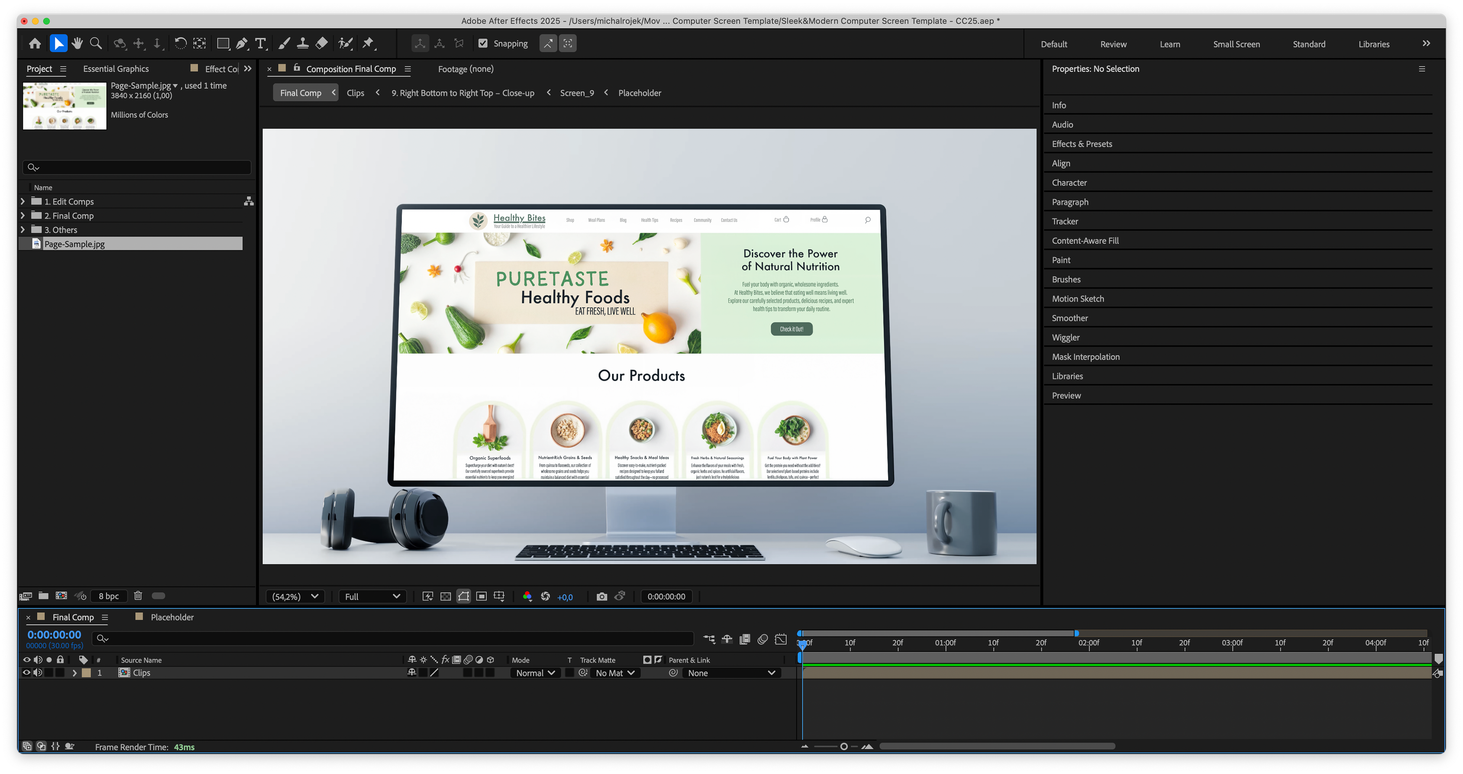
Task: Open the Full resolution dropdown
Action: coord(372,596)
